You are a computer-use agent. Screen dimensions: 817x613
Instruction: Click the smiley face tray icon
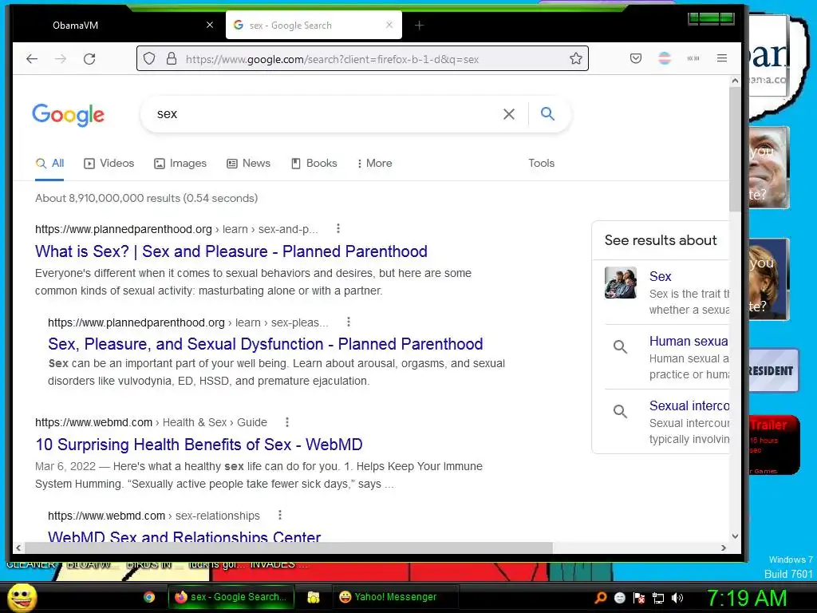(619, 598)
